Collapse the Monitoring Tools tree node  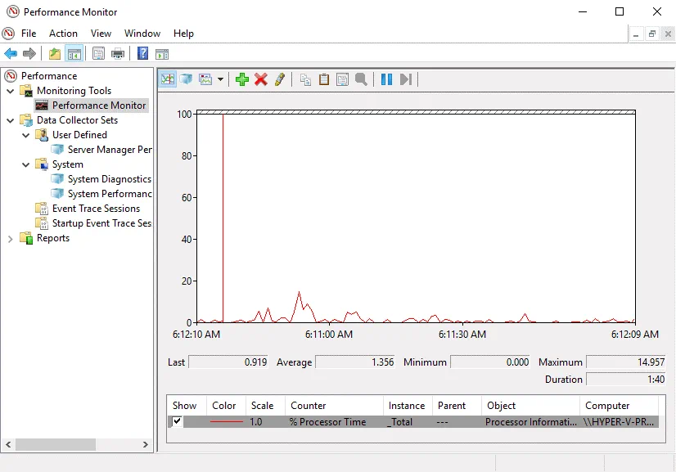(11, 91)
